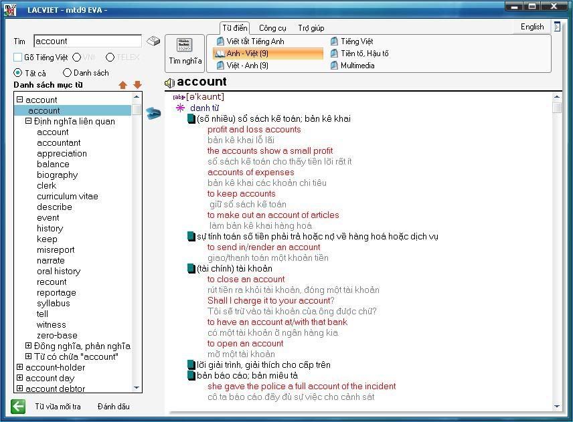Click the definition pane scroll down arrow
573x422 pixels.
coord(557,406)
